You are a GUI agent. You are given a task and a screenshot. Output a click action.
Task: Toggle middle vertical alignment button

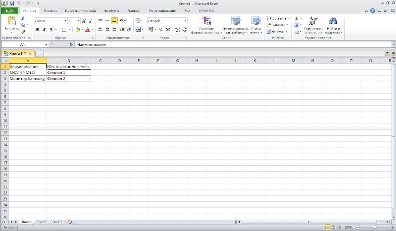pos(107,21)
